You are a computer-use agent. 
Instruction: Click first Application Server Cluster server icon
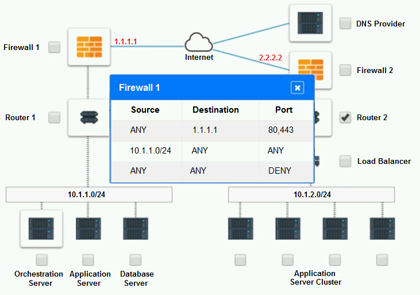tap(241, 228)
